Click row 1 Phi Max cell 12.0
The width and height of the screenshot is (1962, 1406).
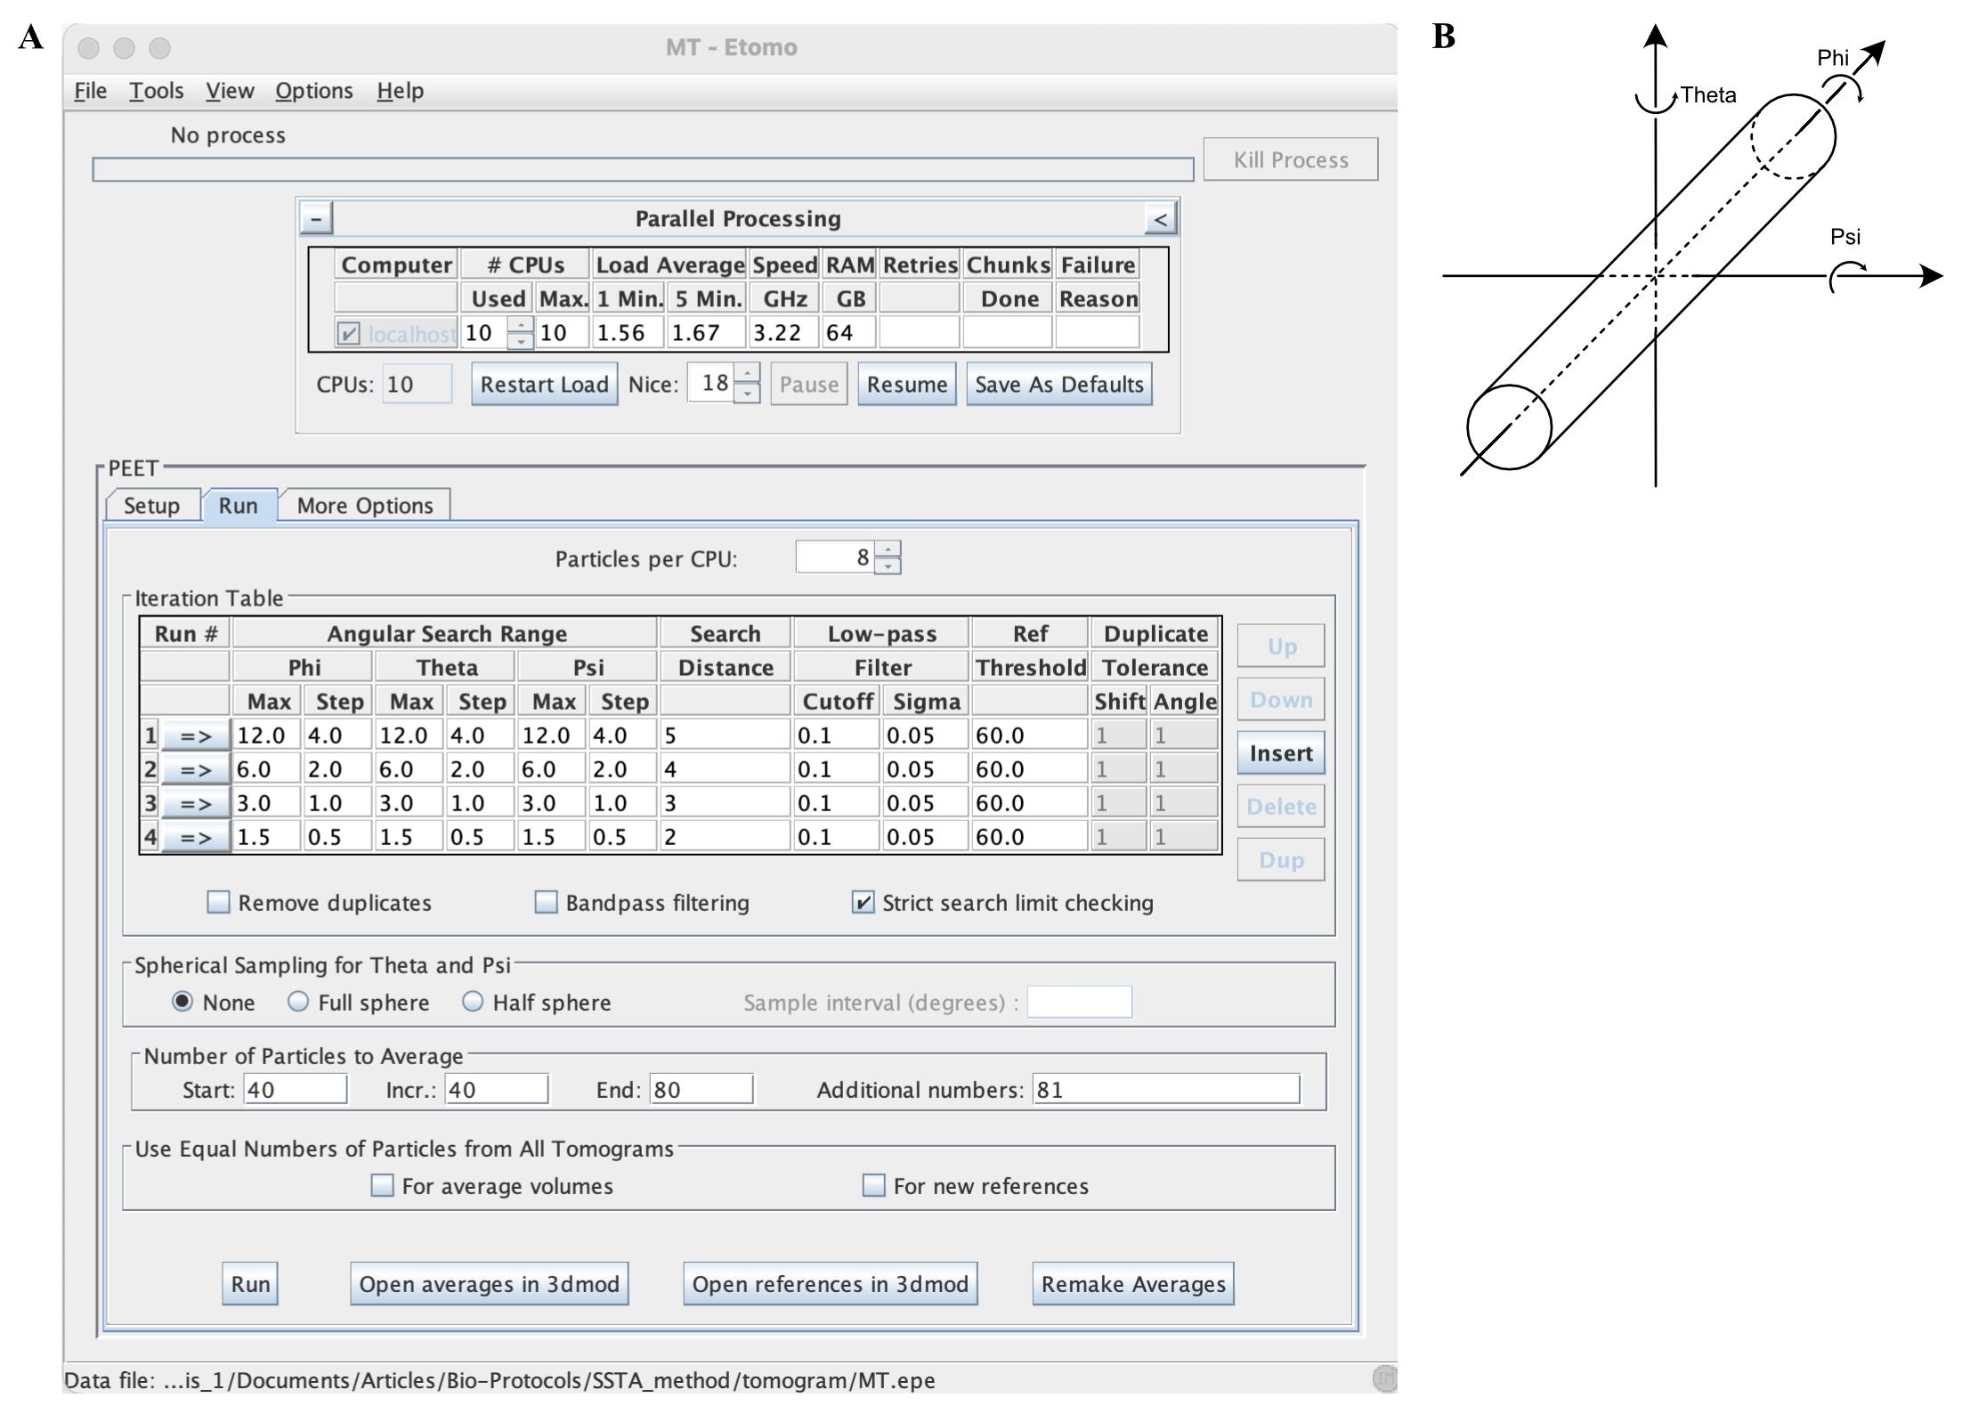(267, 736)
